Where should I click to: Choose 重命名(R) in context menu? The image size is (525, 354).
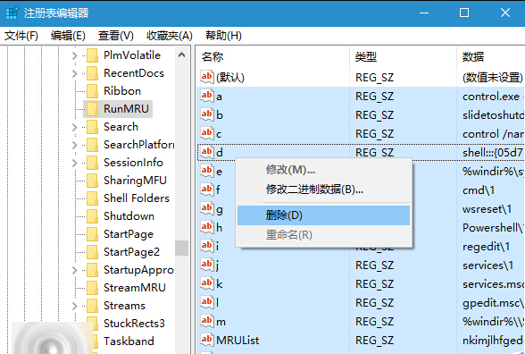[323, 234]
